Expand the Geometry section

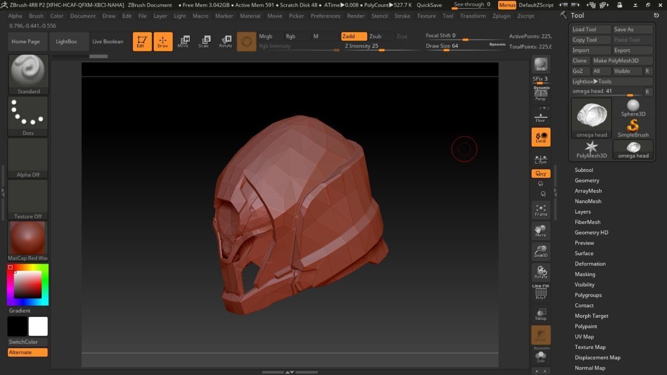[587, 180]
